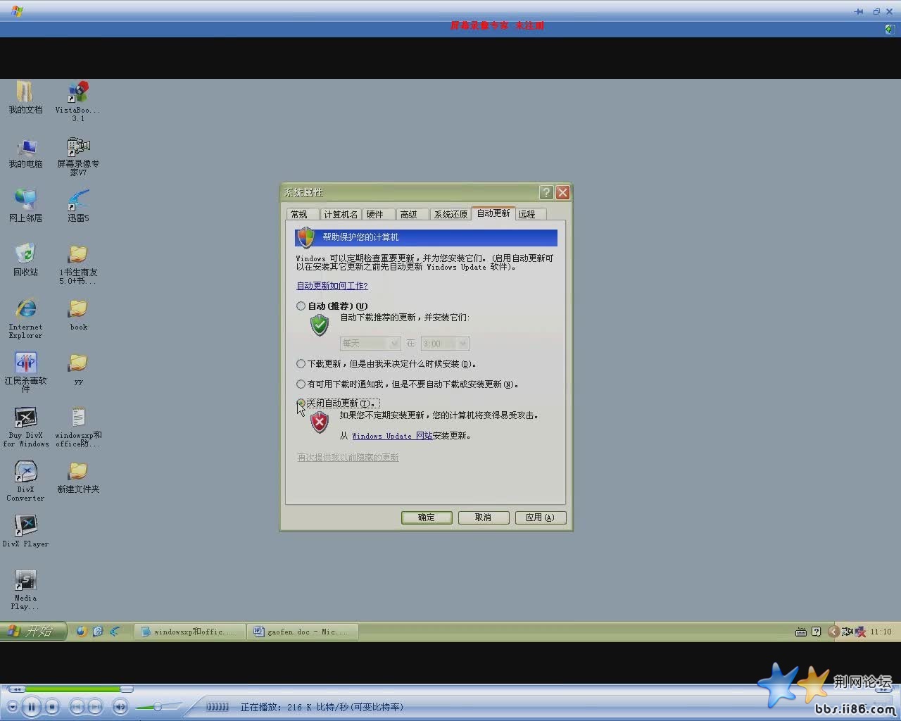Click the 确定 button
901x721 pixels.
[x=426, y=518]
